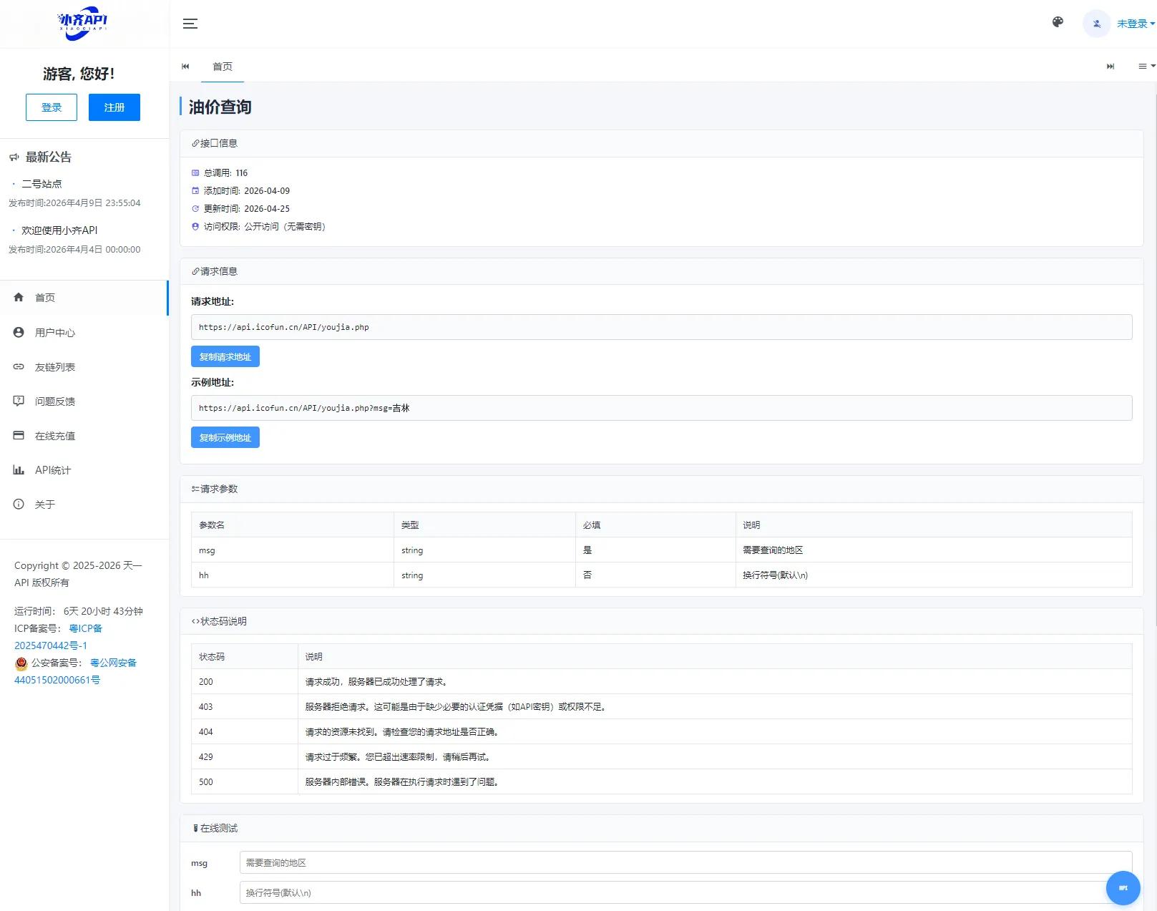Open the 粤ICP备 record link
The image size is (1157, 911).
click(85, 628)
